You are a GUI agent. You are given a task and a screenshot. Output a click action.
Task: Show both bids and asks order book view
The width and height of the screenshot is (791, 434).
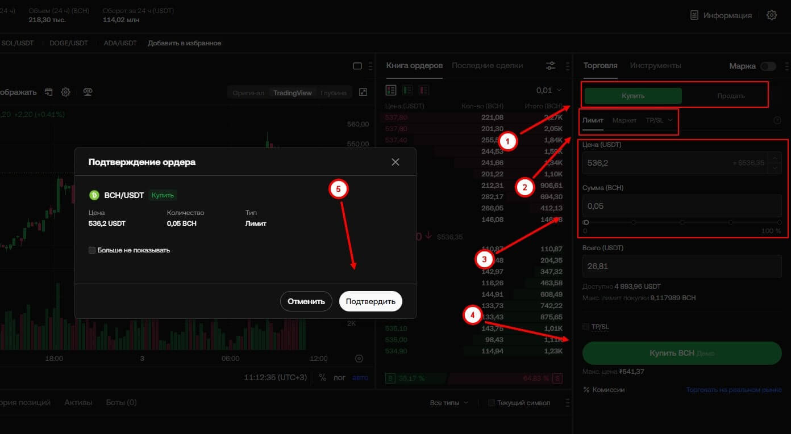[391, 90]
